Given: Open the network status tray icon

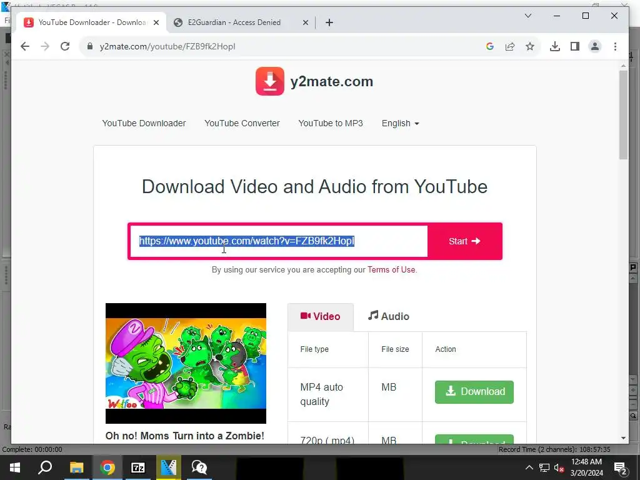Looking at the screenshot, I should tap(544, 467).
